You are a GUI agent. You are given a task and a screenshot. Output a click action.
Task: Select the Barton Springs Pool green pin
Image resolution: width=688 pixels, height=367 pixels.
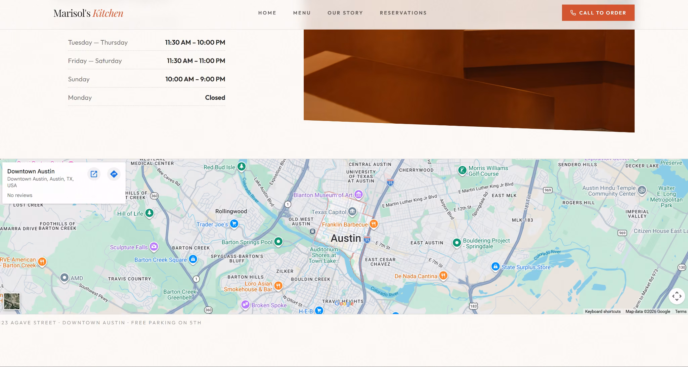[278, 241]
